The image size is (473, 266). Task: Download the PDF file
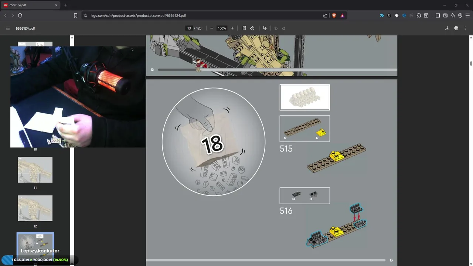coord(447,28)
